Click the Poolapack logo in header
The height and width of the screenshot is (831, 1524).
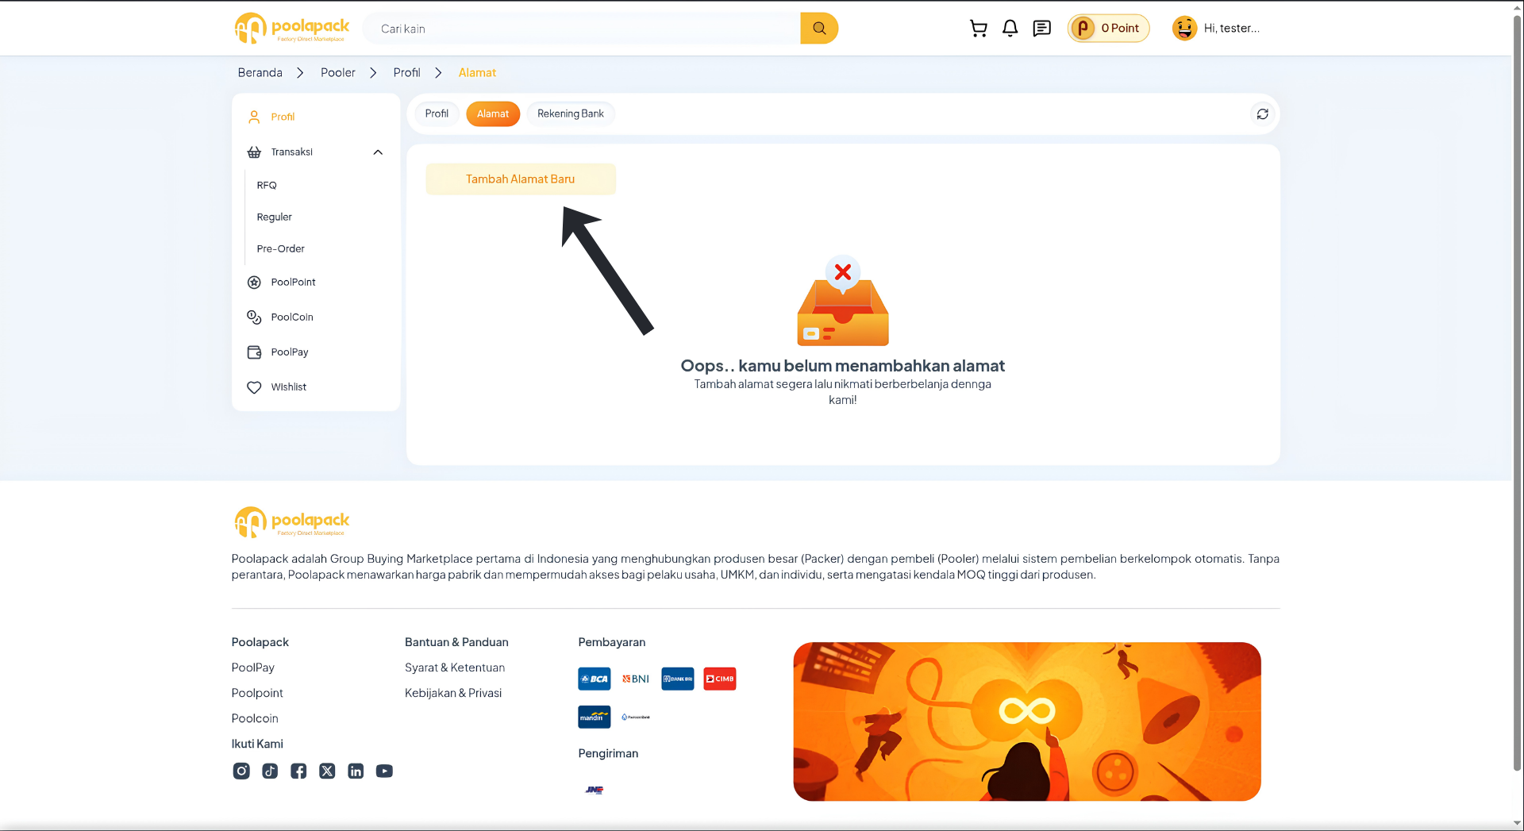point(291,29)
